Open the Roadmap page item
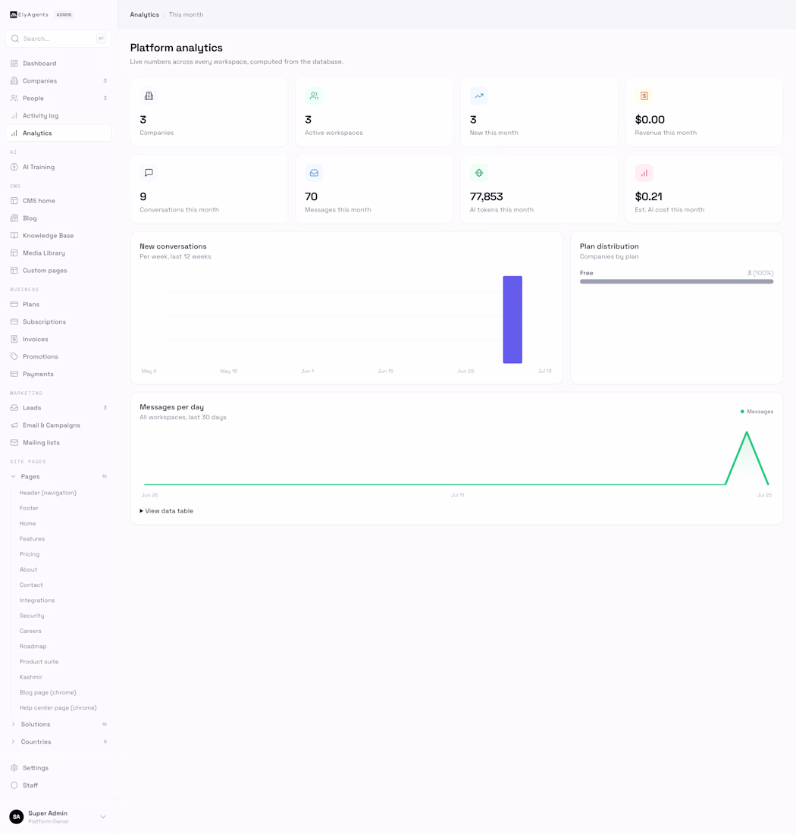This screenshot has width=796, height=834. (33, 647)
